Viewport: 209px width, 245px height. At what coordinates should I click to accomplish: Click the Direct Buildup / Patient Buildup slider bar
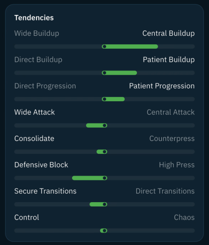(x=104, y=73)
